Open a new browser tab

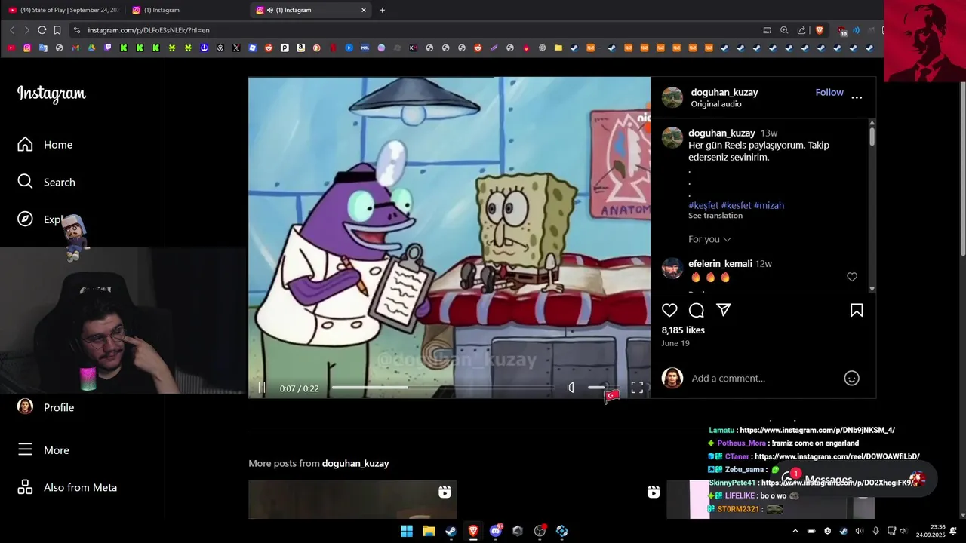(x=382, y=10)
